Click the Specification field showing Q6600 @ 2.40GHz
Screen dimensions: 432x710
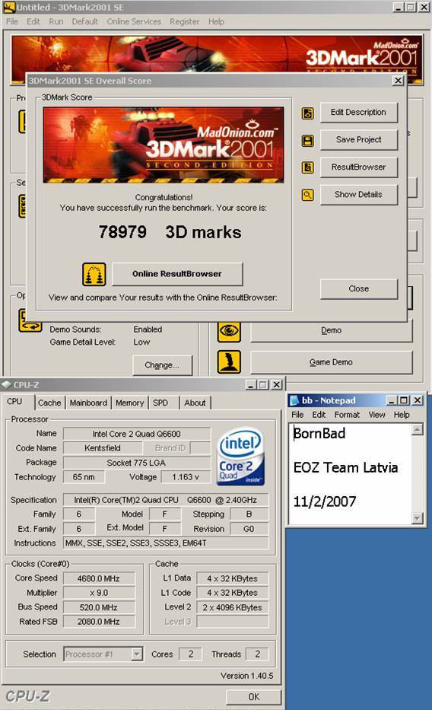tap(166, 500)
